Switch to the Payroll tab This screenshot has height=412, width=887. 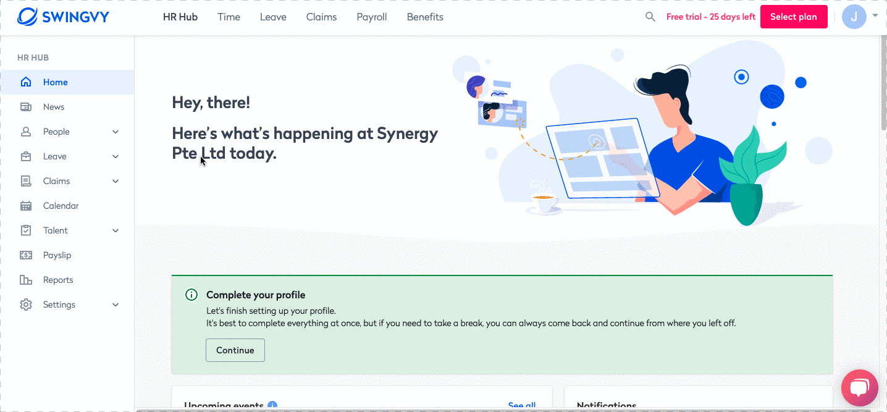[372, 17]
